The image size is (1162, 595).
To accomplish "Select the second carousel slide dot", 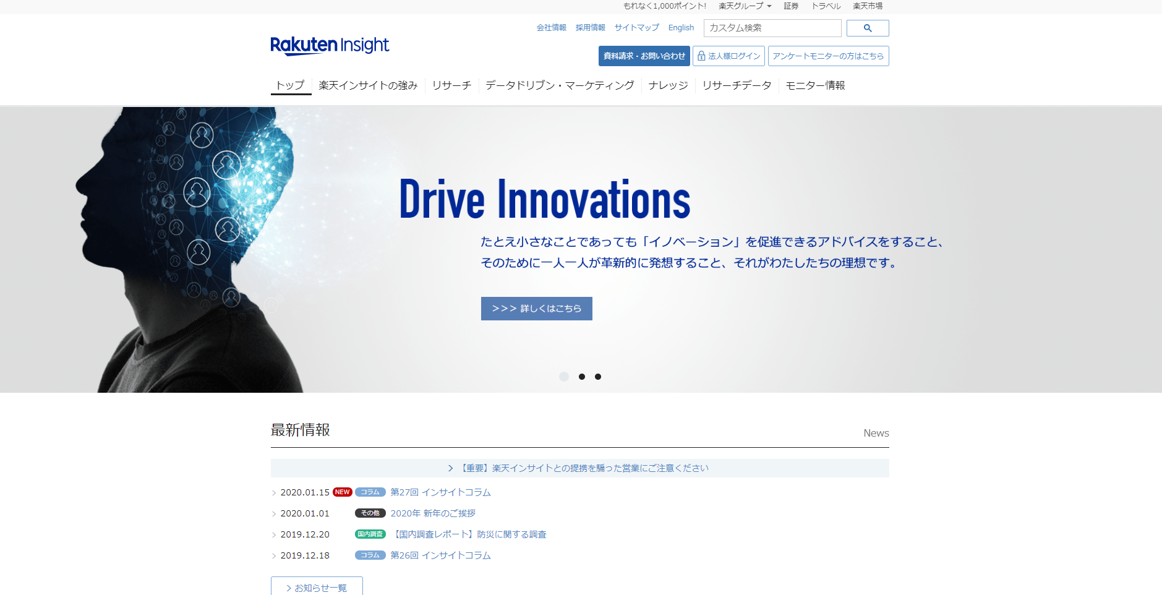I will pos(582,377).
